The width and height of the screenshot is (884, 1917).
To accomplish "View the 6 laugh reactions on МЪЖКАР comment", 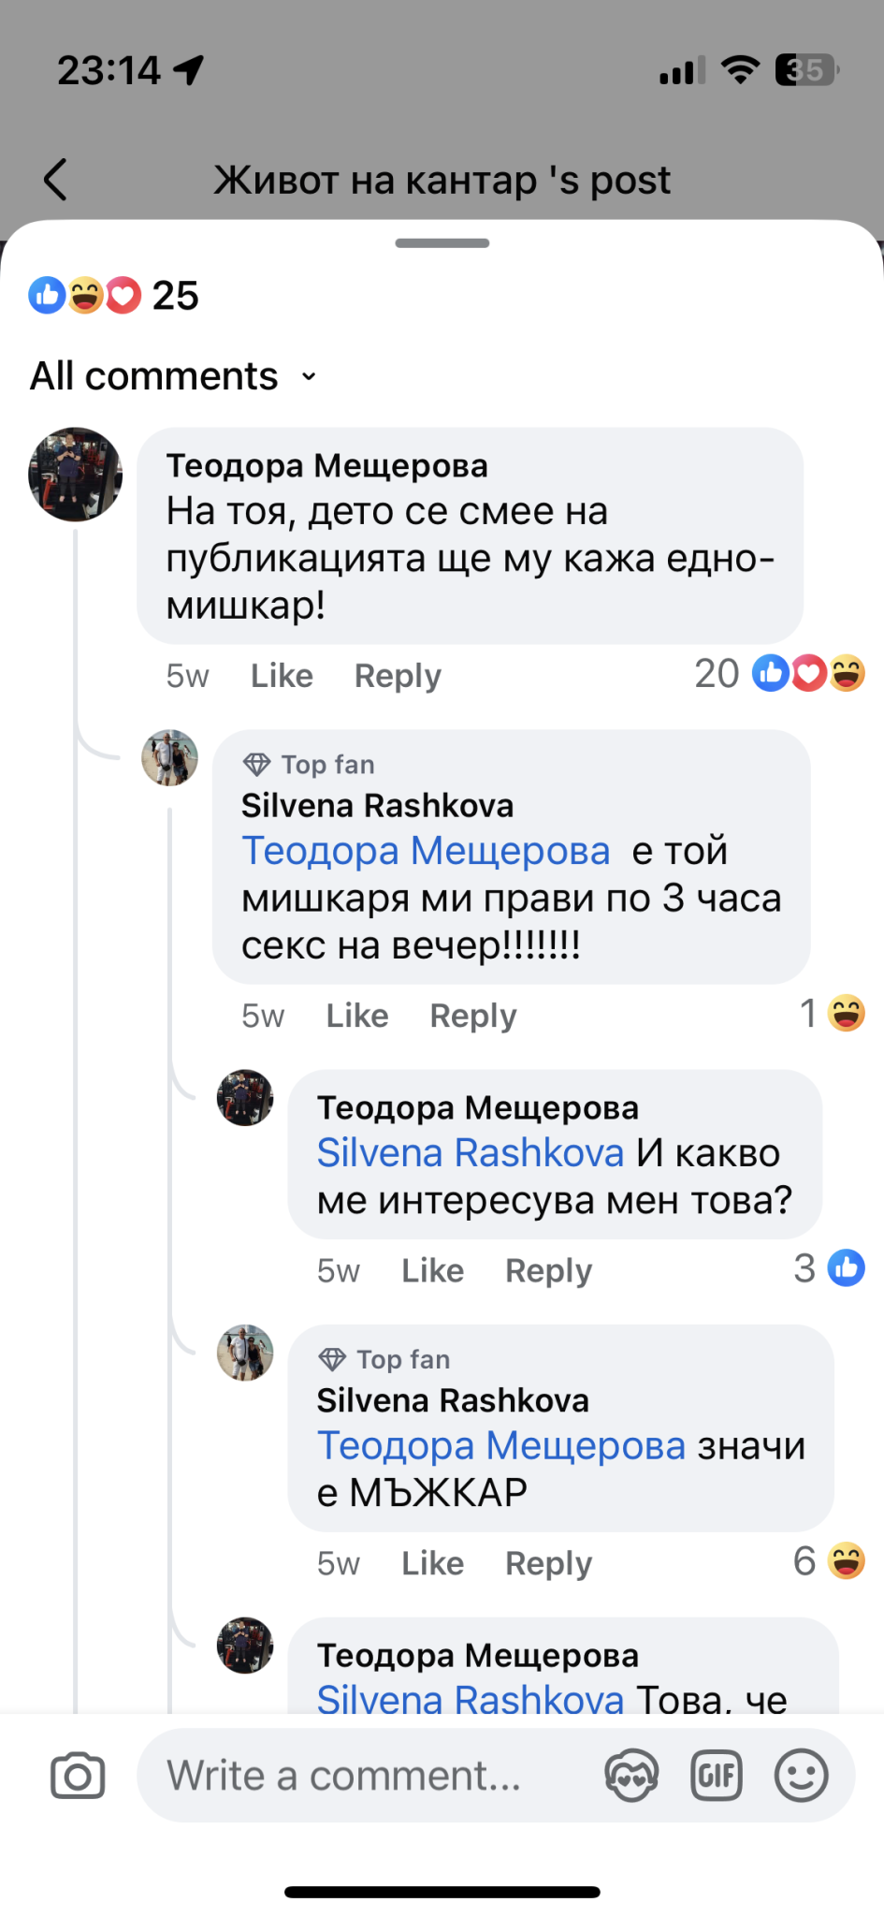I will pyautogui.click(x=829, y=1561).
